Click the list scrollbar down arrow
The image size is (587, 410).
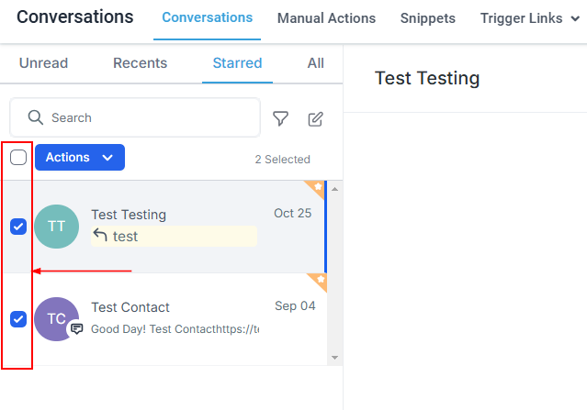[x=334, y=358]
